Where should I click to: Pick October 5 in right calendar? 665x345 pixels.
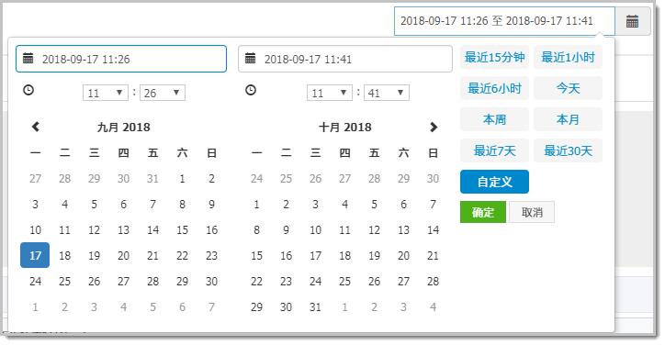pyautogui.click(x=374, y=205)
